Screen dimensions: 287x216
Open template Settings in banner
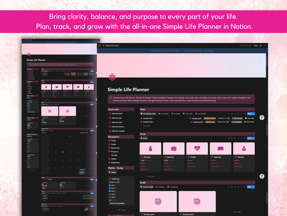point(209,51)
